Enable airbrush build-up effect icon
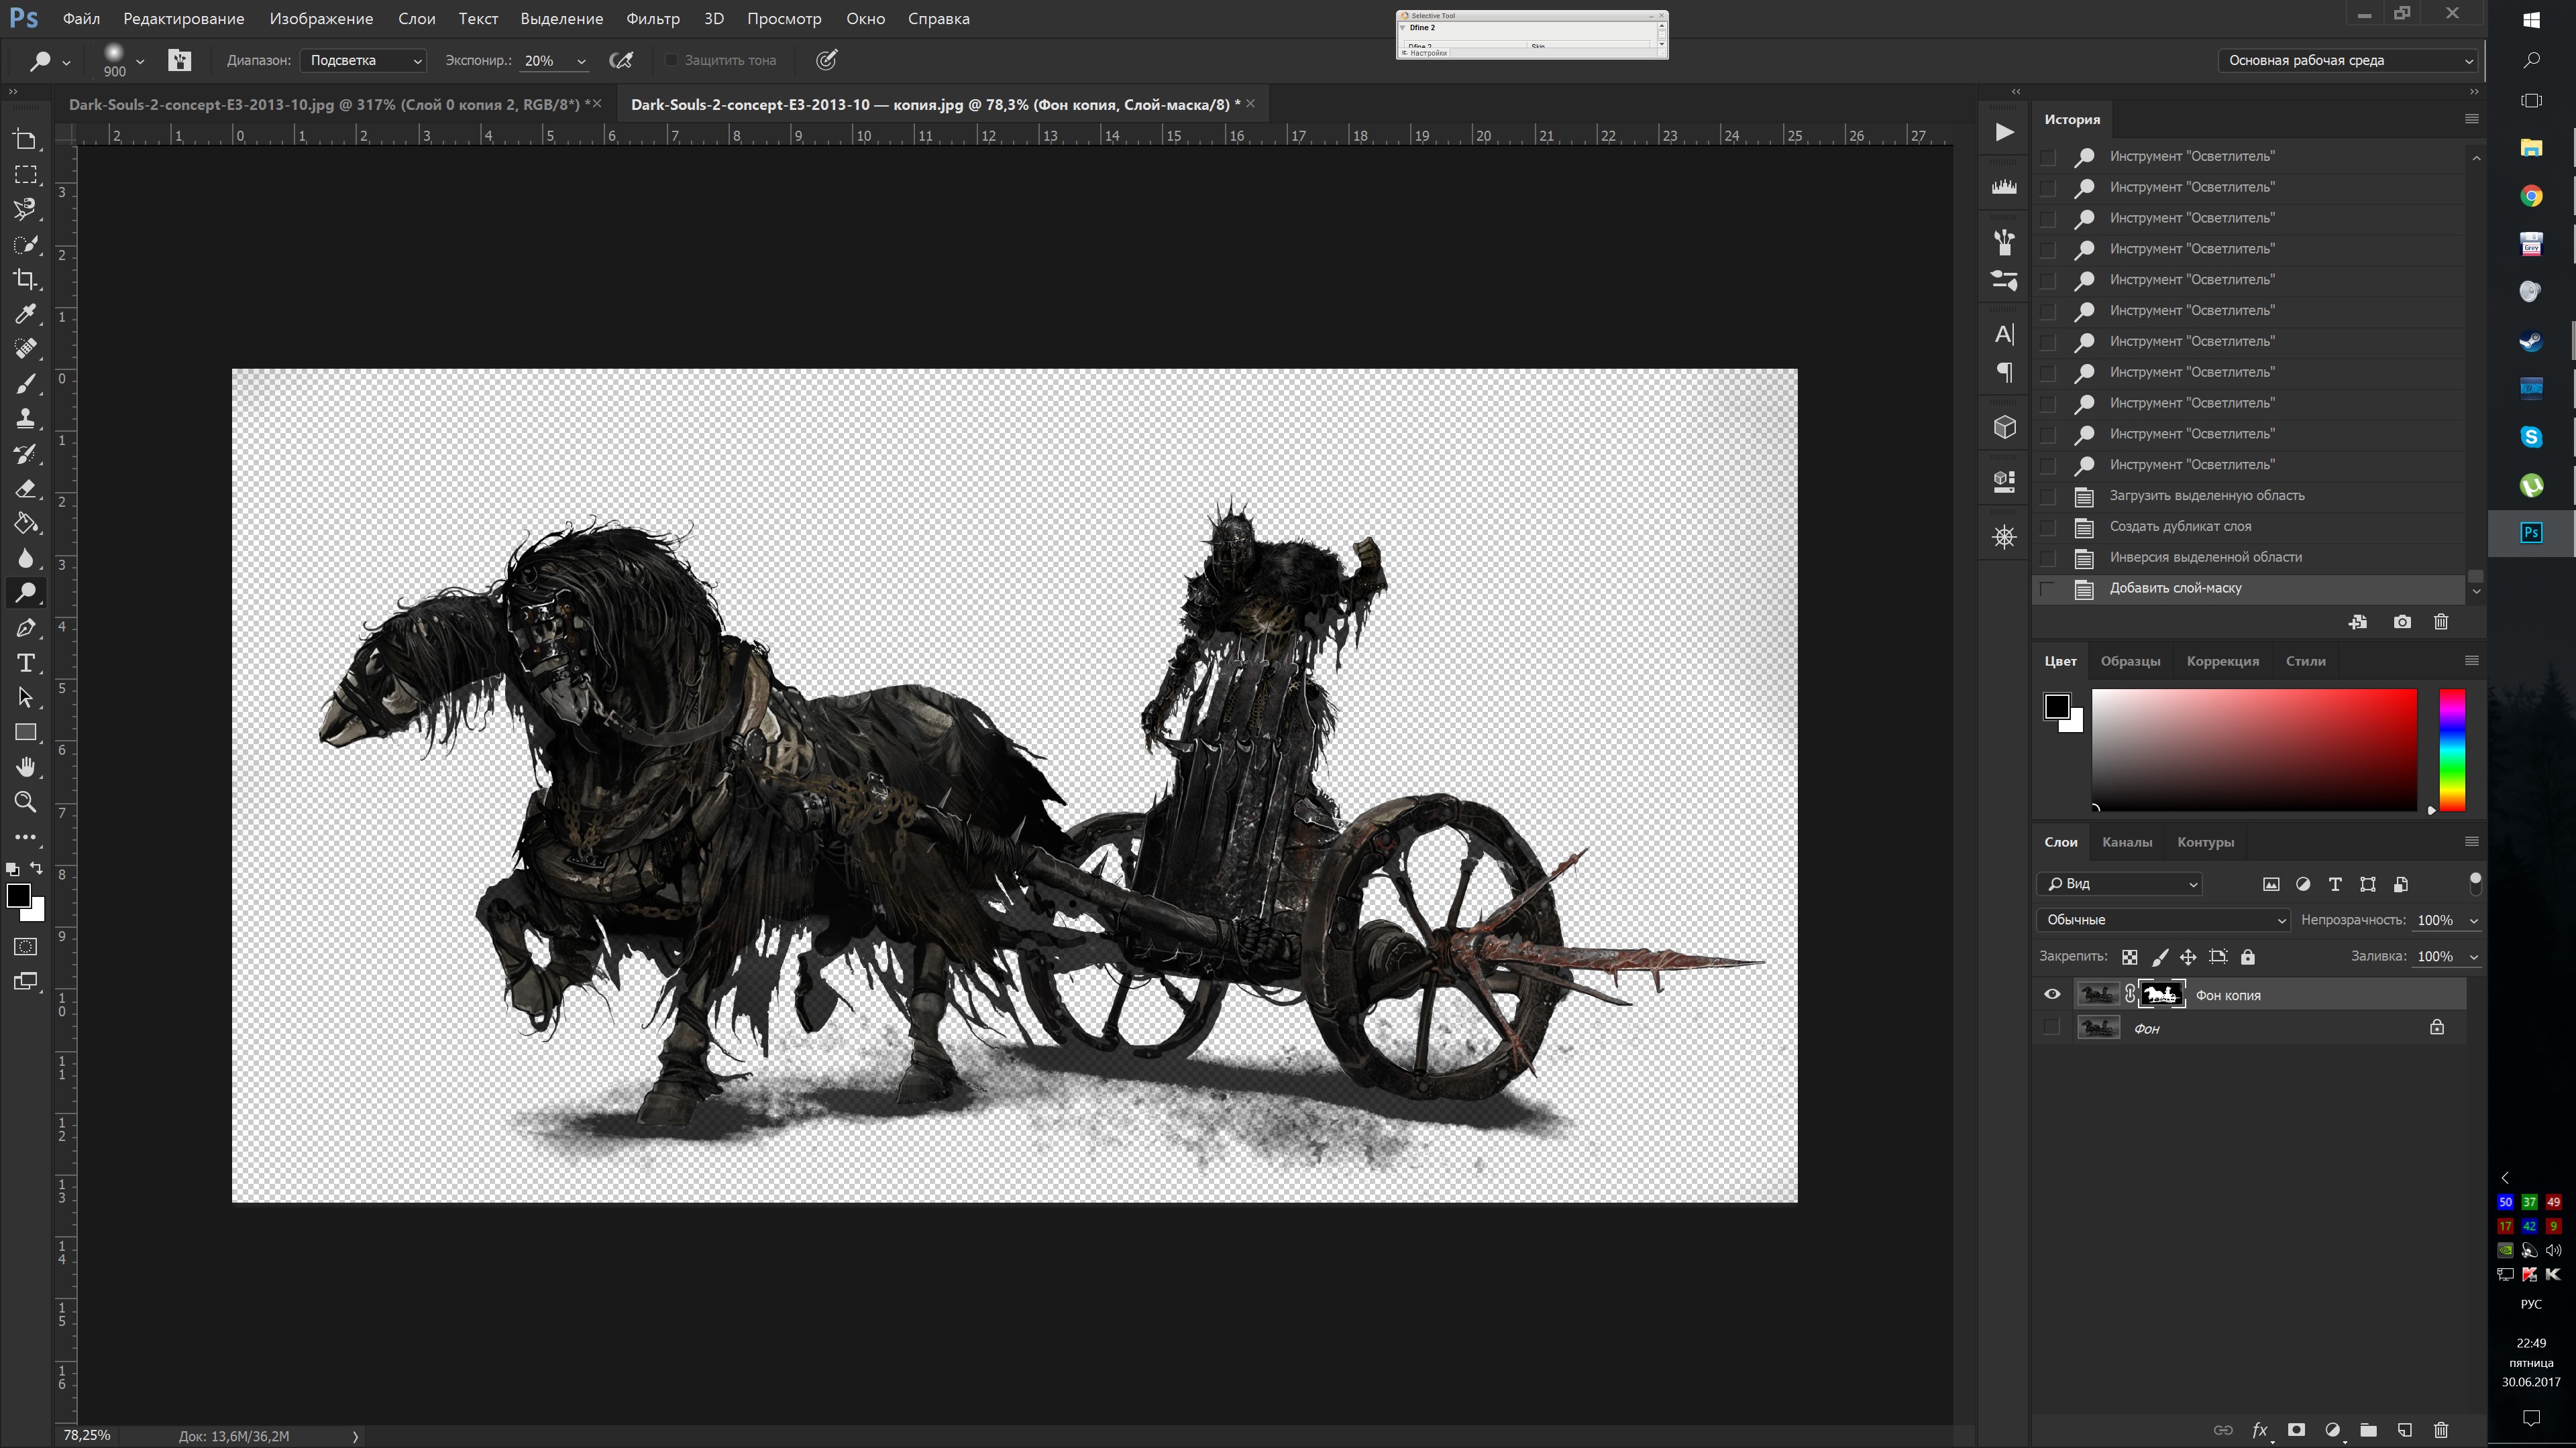This screenshot has height=1448, width=2576. pos(621,60)
